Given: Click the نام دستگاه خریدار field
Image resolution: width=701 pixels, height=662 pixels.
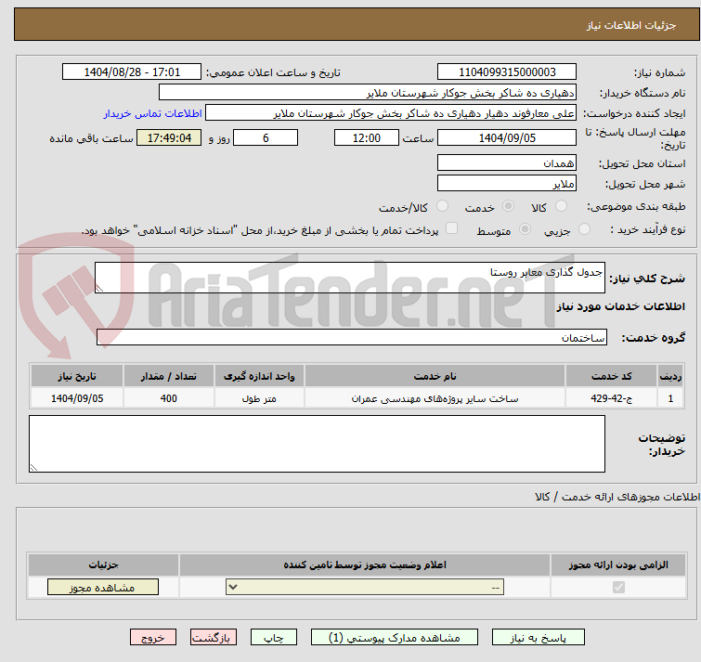Looking at the screenshot, I should pos(368,93).
